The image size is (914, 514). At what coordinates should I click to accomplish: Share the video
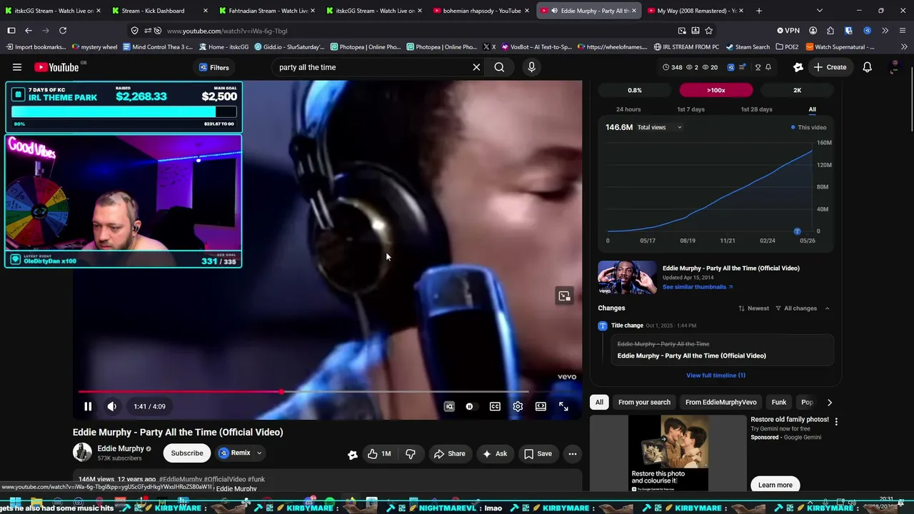[x=450, y=453]
